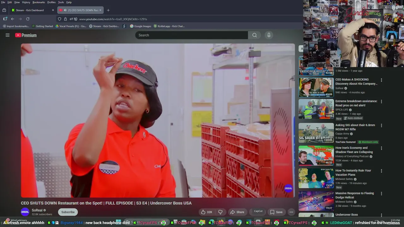Open Fleeing Dodge Hellcat video thumbnail
Image resolution: width=404 pixels, height=227 pixels.
[x=316, y=201]
